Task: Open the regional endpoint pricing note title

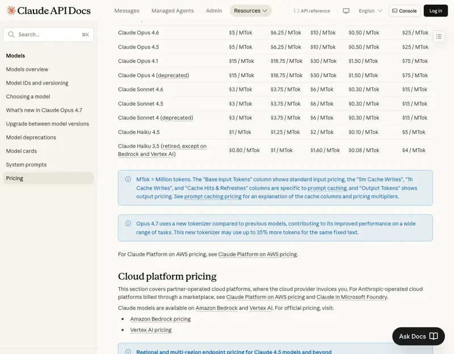Action: point(234,351)
